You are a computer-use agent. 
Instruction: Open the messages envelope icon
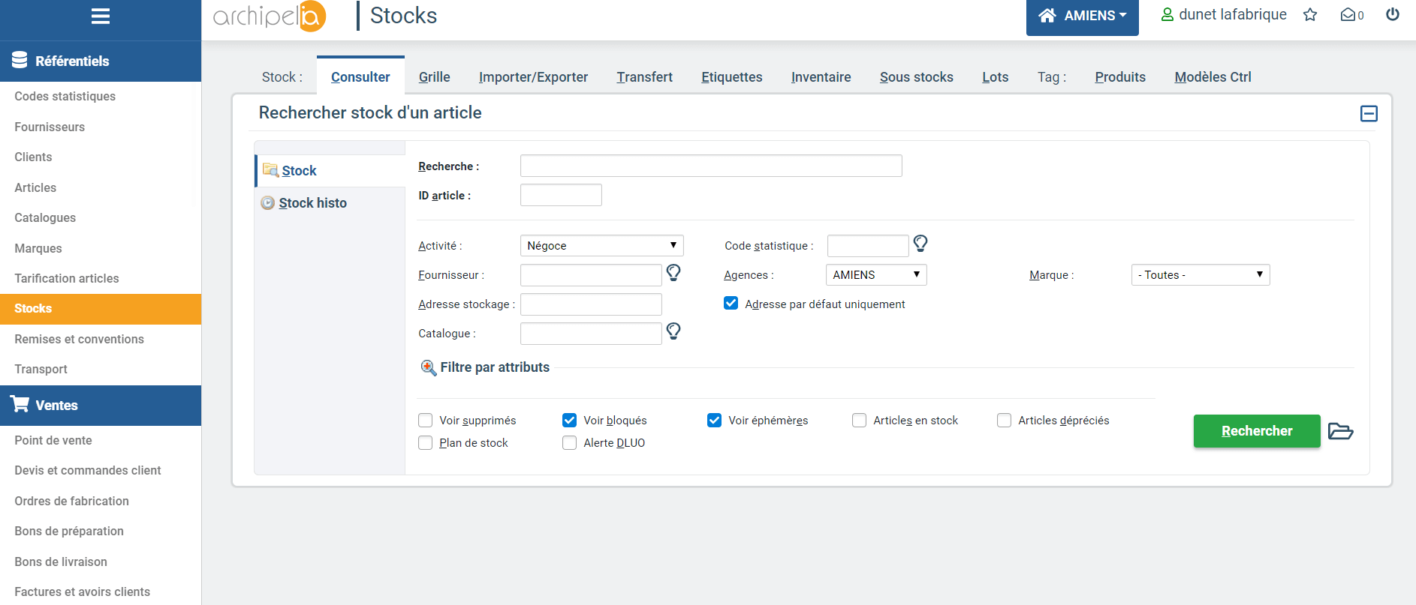pyautogui.click(x=1348, y=15)
